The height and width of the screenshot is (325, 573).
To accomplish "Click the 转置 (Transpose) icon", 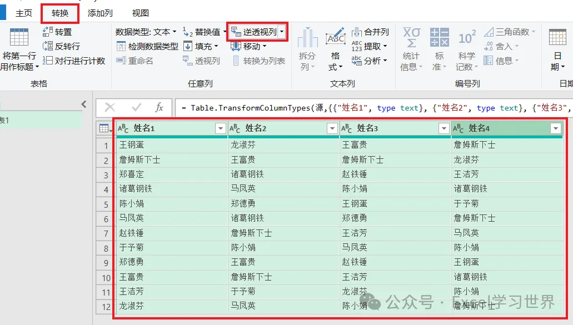I will (x=47, y=32).
